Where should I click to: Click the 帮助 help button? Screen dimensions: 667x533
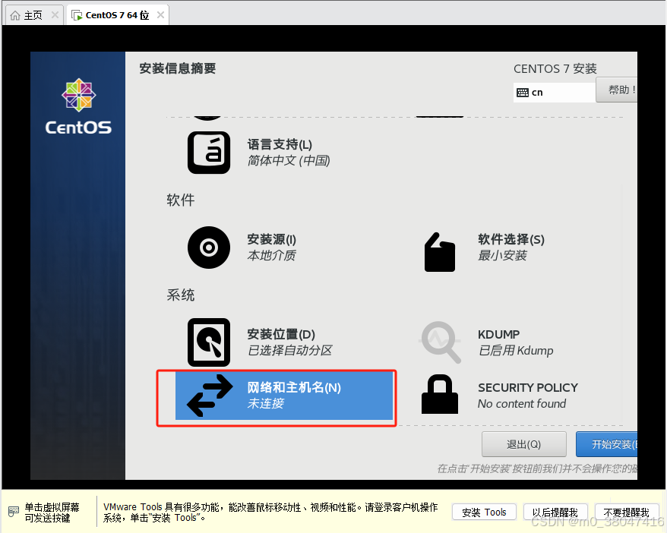coord(616,90)
